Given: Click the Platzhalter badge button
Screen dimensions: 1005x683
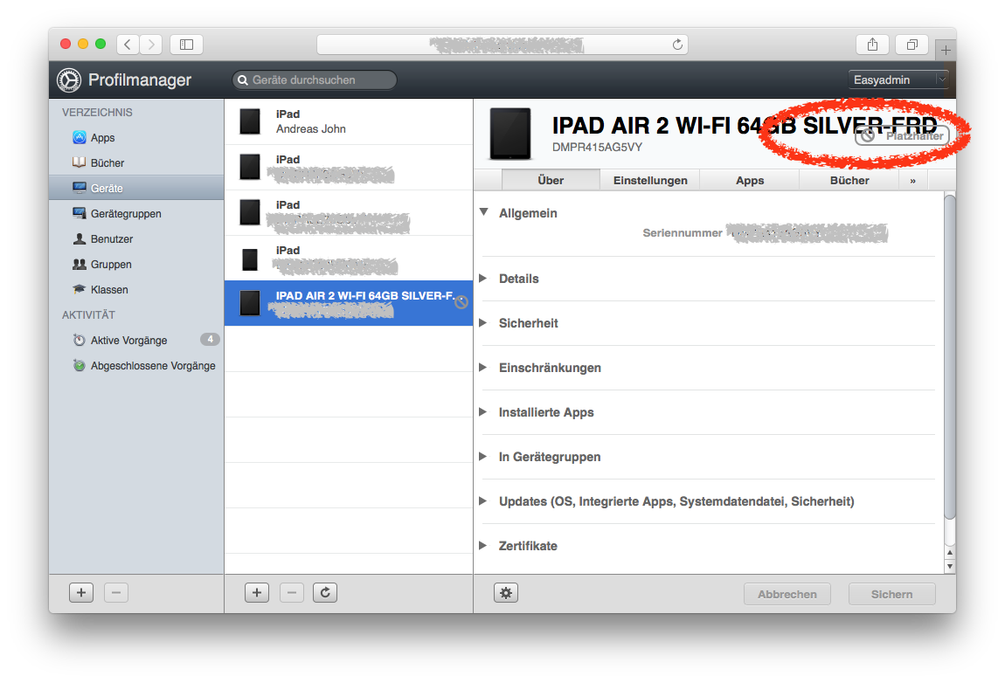Looking at the screenshot, I should pyautogui.click(x=903, y=136).
